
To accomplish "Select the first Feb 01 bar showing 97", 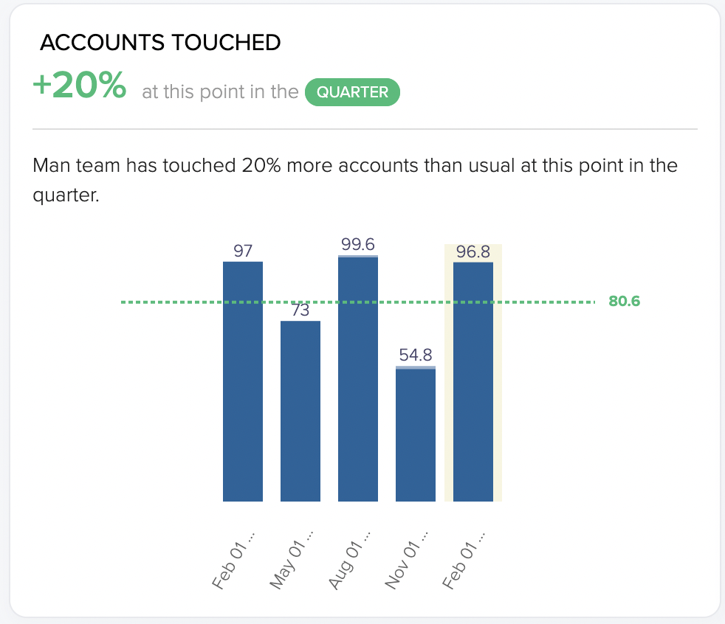I will point(243,381).
